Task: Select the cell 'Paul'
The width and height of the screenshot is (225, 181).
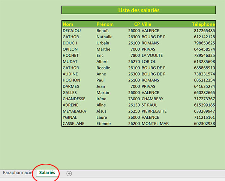Action: 100,80
